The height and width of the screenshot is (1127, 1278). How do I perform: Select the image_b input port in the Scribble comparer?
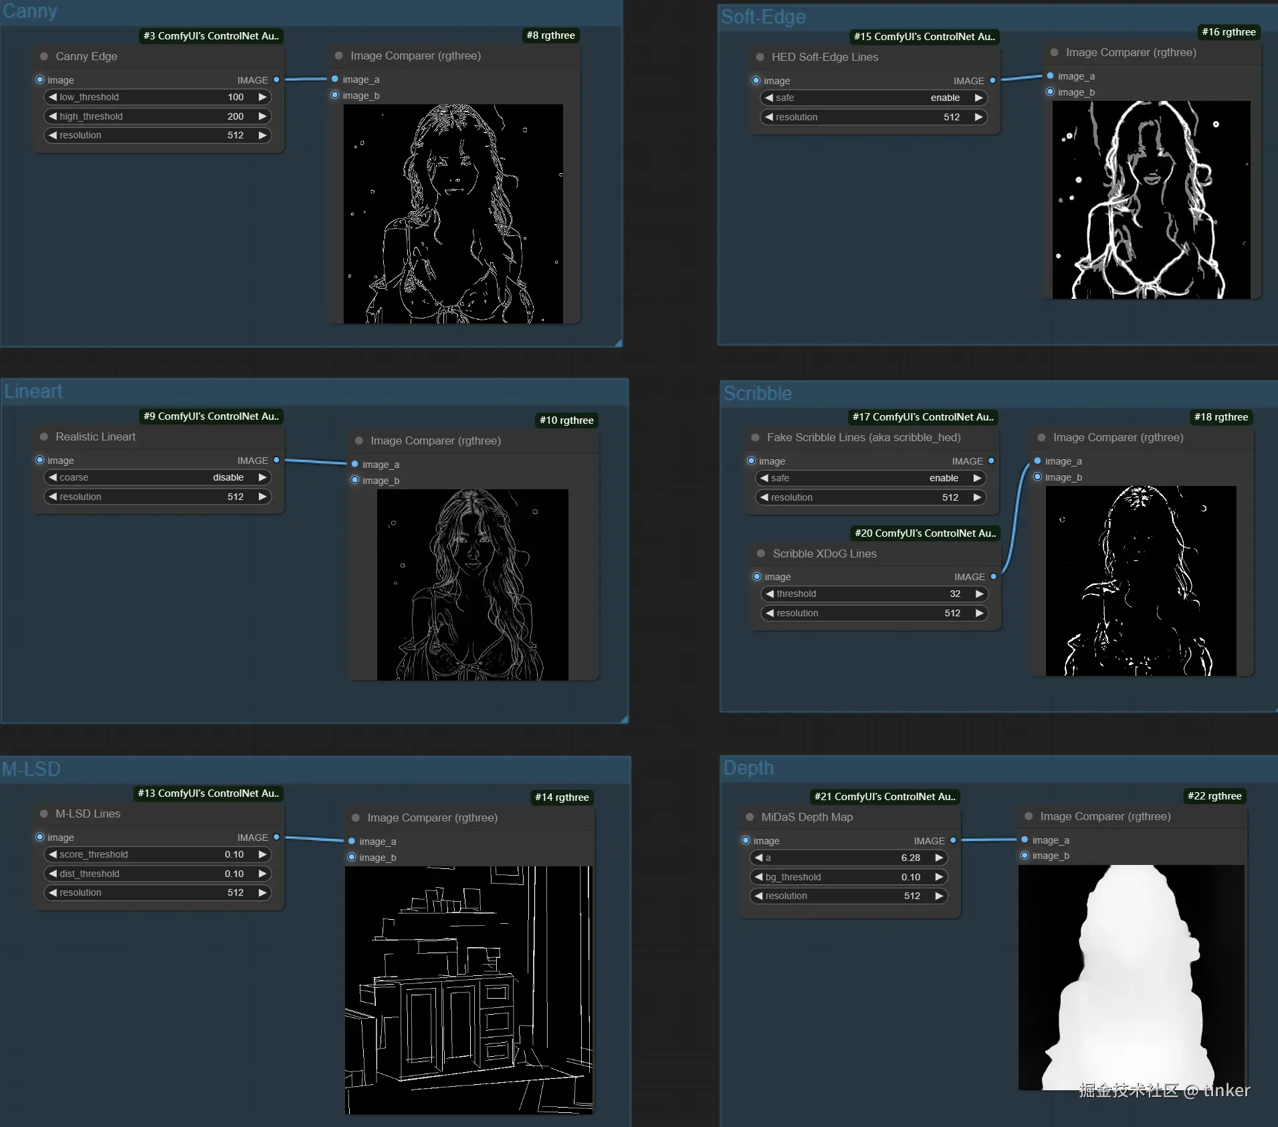click(1037, 477)
